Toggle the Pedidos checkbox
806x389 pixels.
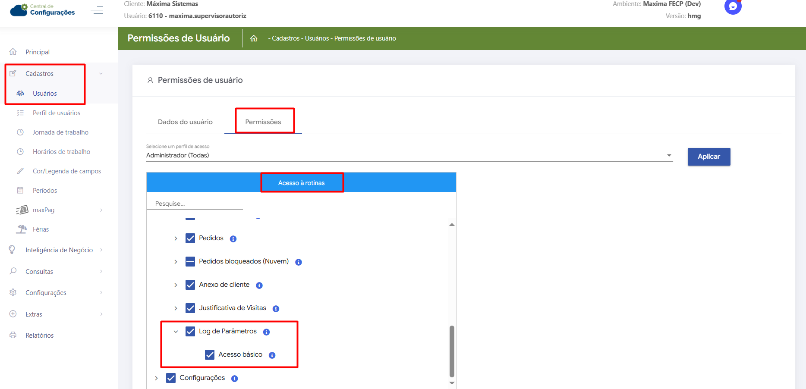(x=190, y=238)
